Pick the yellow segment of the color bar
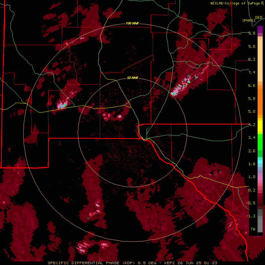This screenshot has height=265, width=265. coord(260,126)
